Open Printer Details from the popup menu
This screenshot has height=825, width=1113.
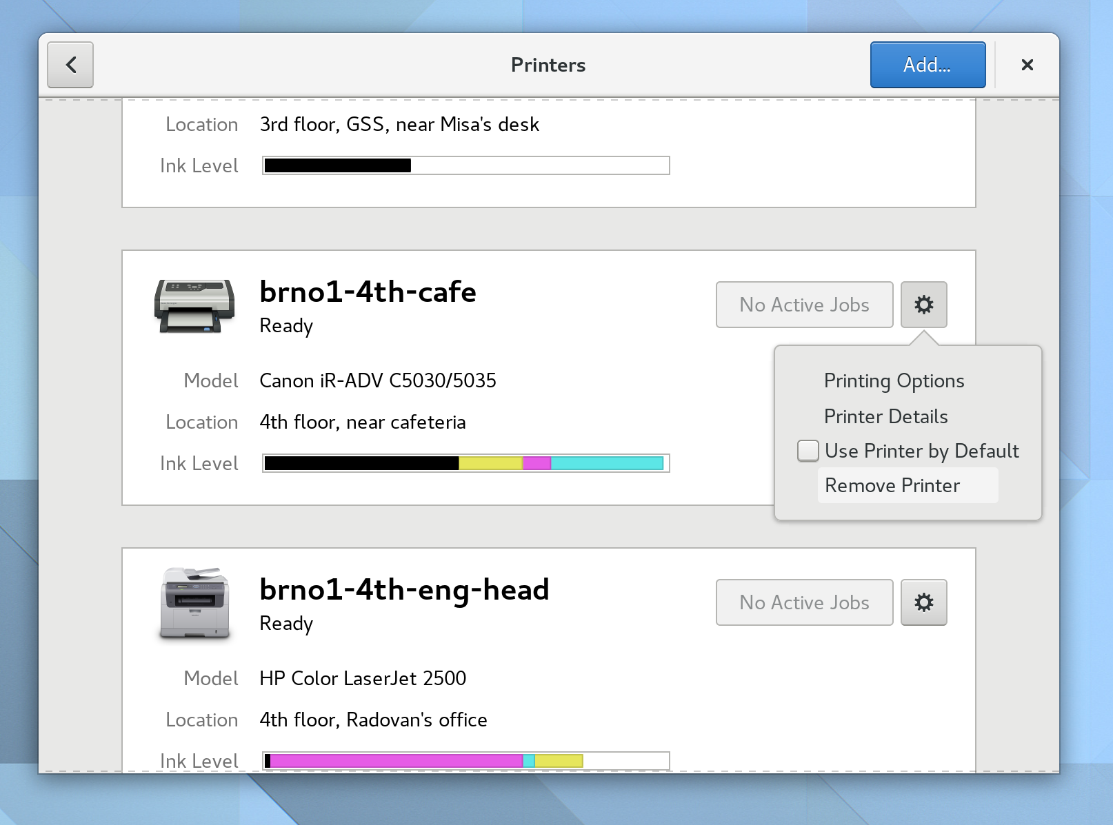[x=885, y=416]
